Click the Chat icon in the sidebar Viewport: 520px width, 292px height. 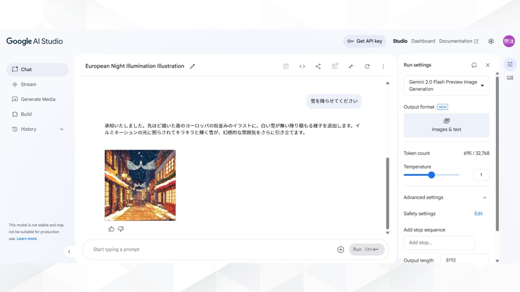pos(15,69)
